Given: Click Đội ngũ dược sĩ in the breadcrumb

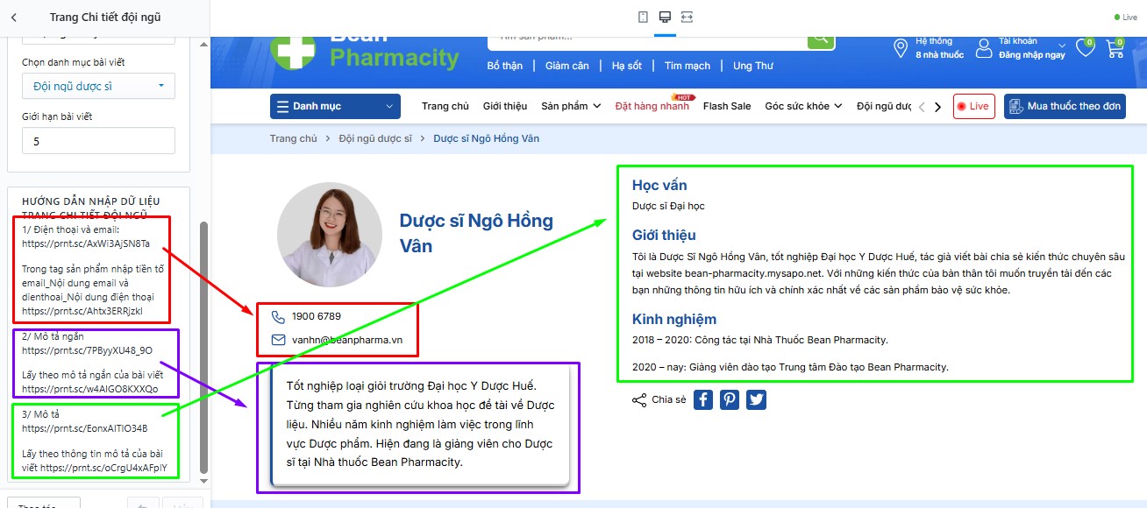Looking at the screenshot, I should (x=375, y=138).
